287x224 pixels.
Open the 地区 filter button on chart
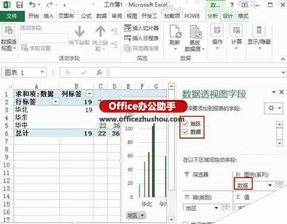click(136, 215)
